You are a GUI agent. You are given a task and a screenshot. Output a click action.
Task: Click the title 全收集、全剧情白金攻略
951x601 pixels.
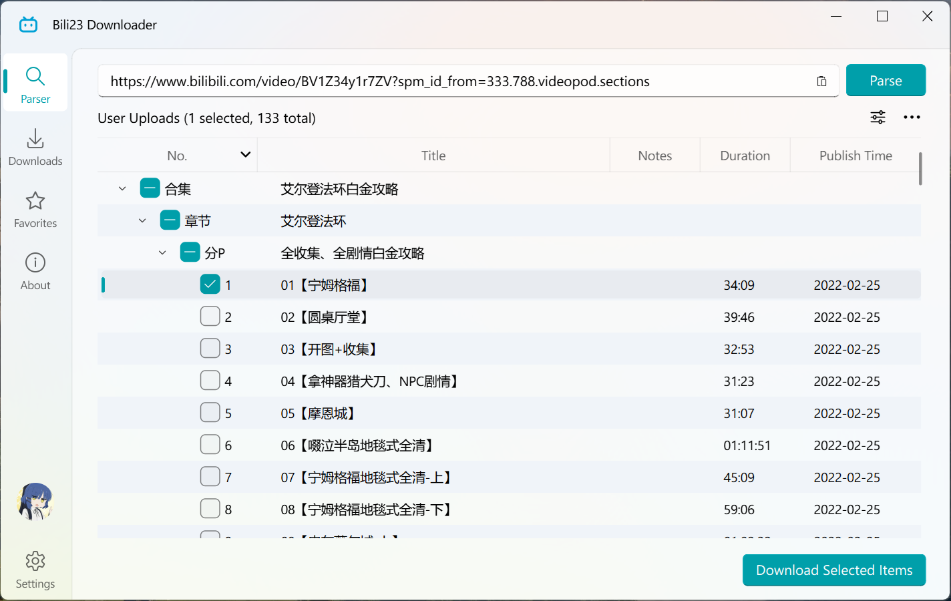[353, 253]
